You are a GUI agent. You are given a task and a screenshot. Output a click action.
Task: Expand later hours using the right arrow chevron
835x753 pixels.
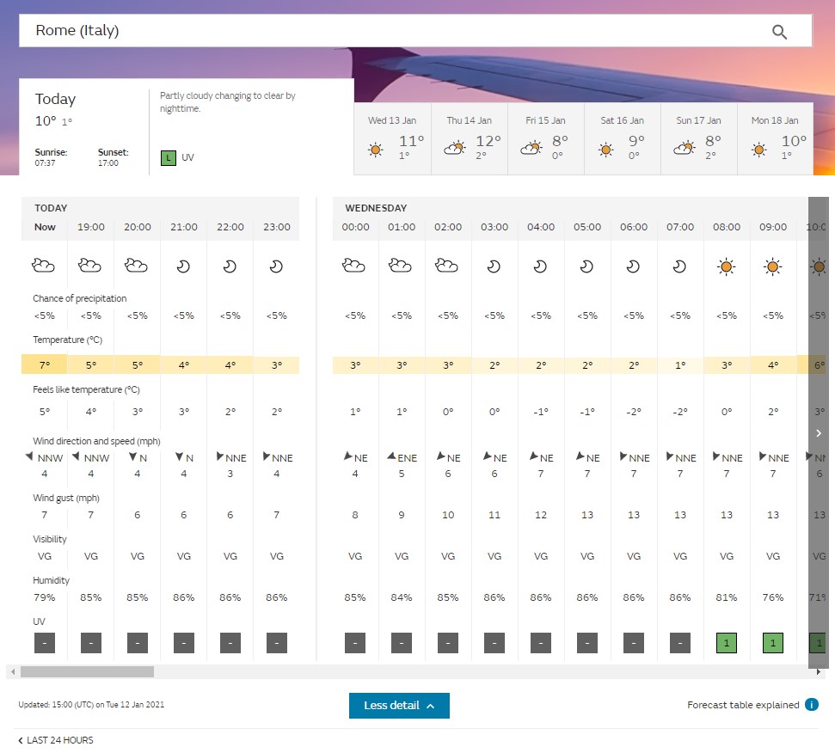817,433
